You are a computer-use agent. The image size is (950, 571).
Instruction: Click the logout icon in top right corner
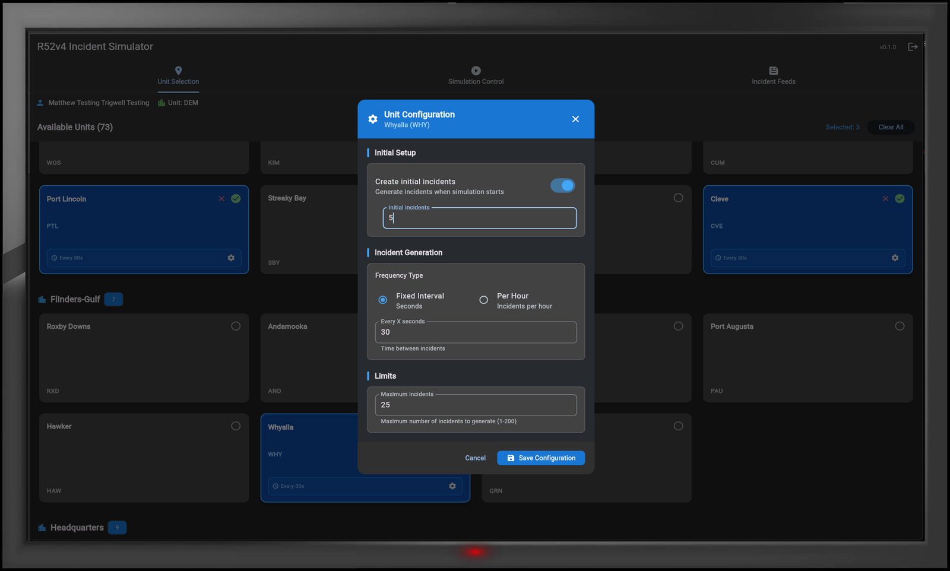913,46
